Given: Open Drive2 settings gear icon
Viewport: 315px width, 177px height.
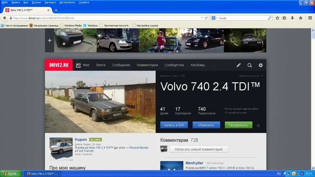Looking at the screenshot, I should (261, 65).
